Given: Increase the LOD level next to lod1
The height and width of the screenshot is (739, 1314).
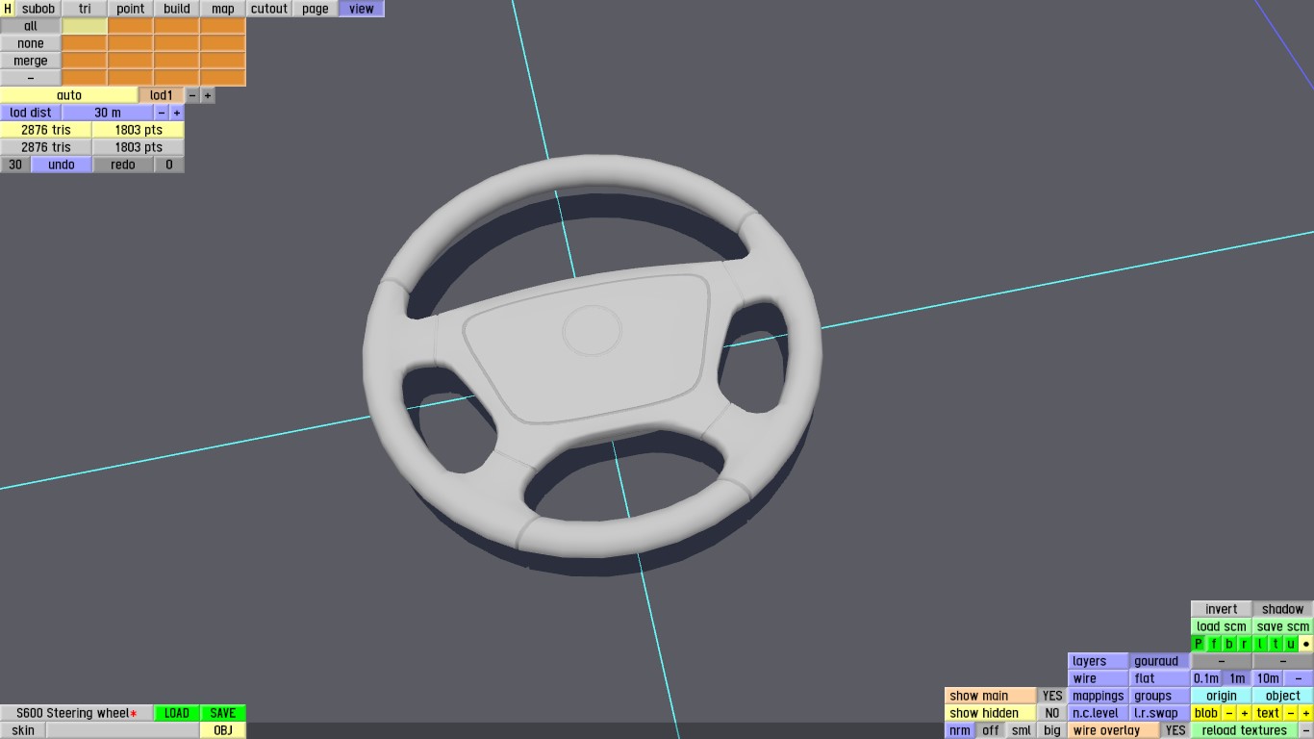Looking at the screenshot, I should pyautogui.click(x=208, y=95).
